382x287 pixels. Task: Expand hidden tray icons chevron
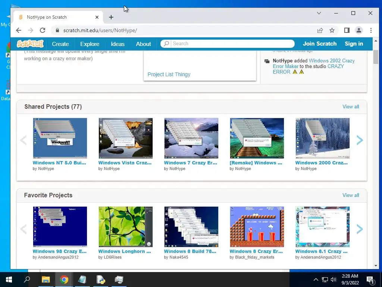click(x=316, y=280)
